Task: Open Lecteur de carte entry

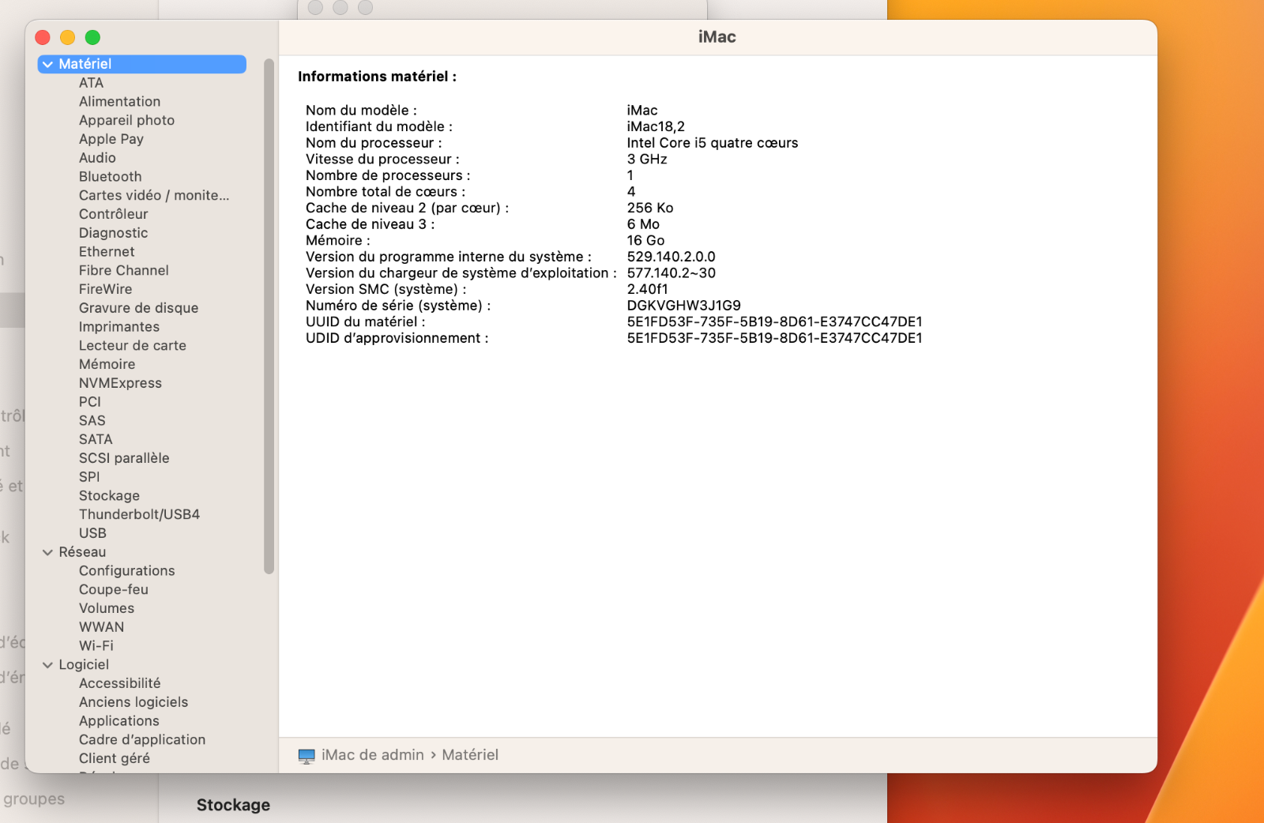Action: (x=133, y=345)
